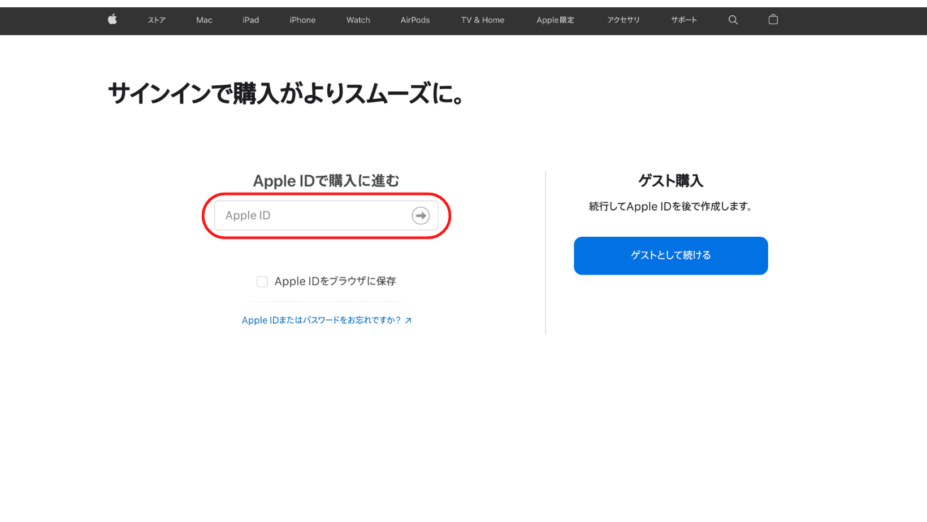Open the forgot Apple ID or password link
Screen dimensions: 927x522
[327, 320]
